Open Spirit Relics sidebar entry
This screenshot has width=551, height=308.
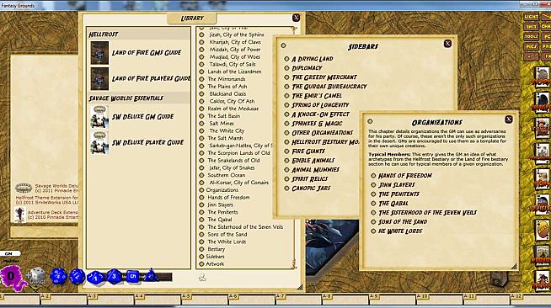[x=310, y=179]
